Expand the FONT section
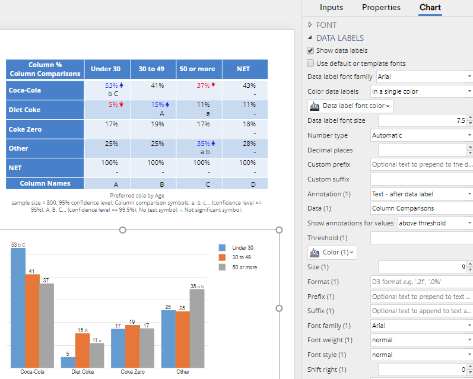 (310, 25)
